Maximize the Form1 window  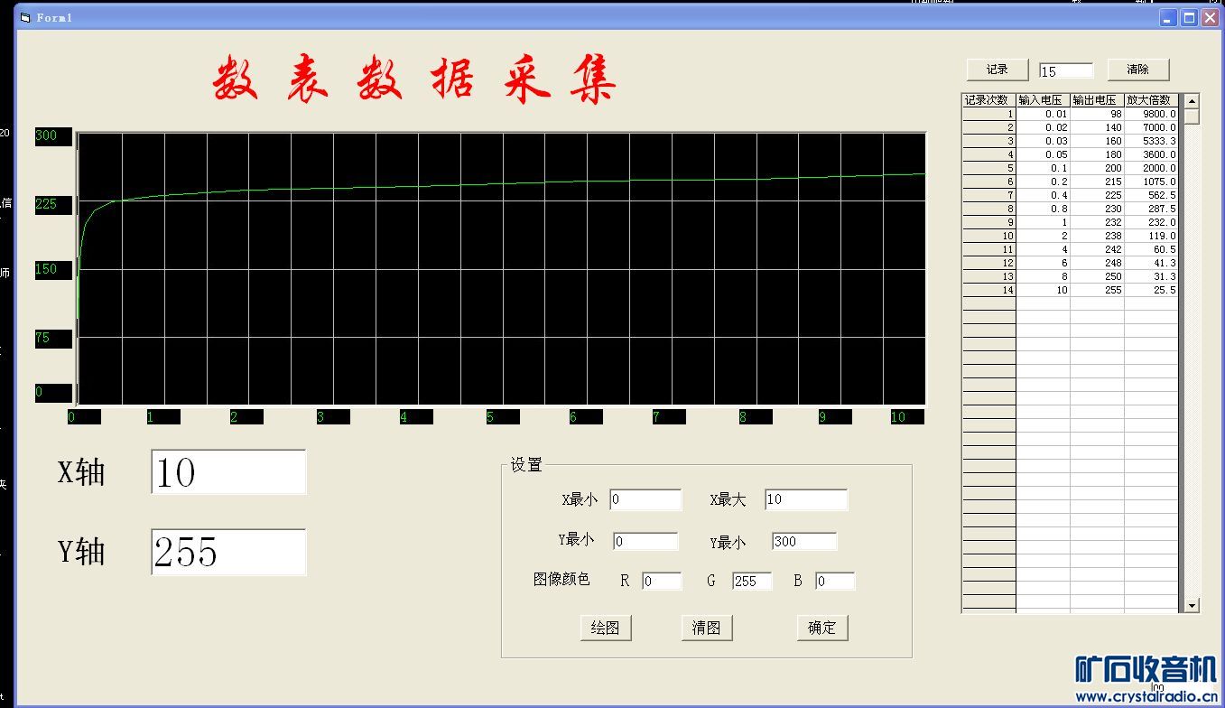click(1190, 18)
